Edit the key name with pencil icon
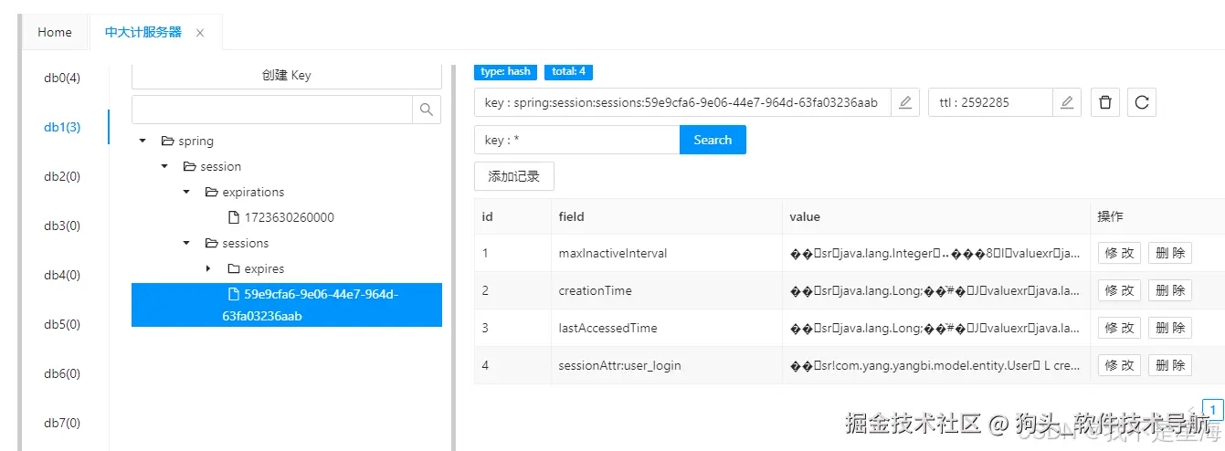 pos(905,102)
